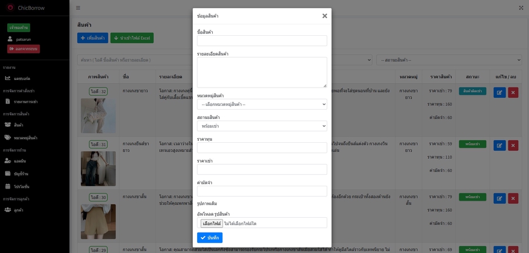Viewport: 529px width, 253px height.
Task: Click fullscreen expand icon at top right
Action: pos(521,8)
